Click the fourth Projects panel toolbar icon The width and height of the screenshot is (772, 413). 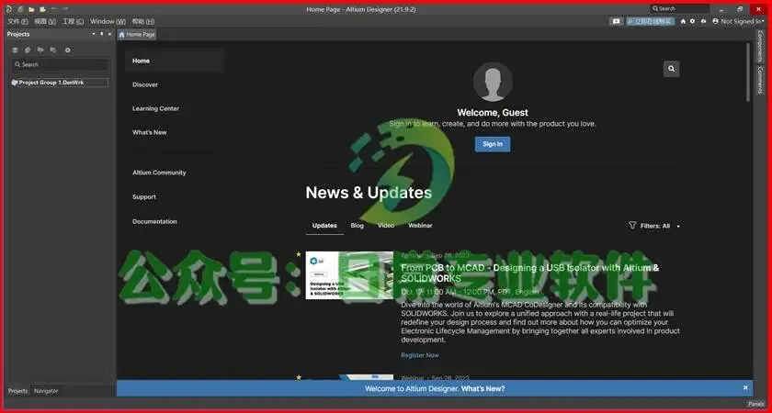(x=53, y=50)
